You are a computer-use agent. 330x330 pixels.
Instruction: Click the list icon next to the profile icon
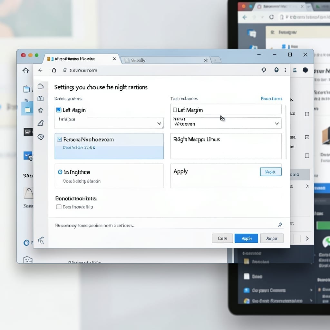[x=295, y=70]
